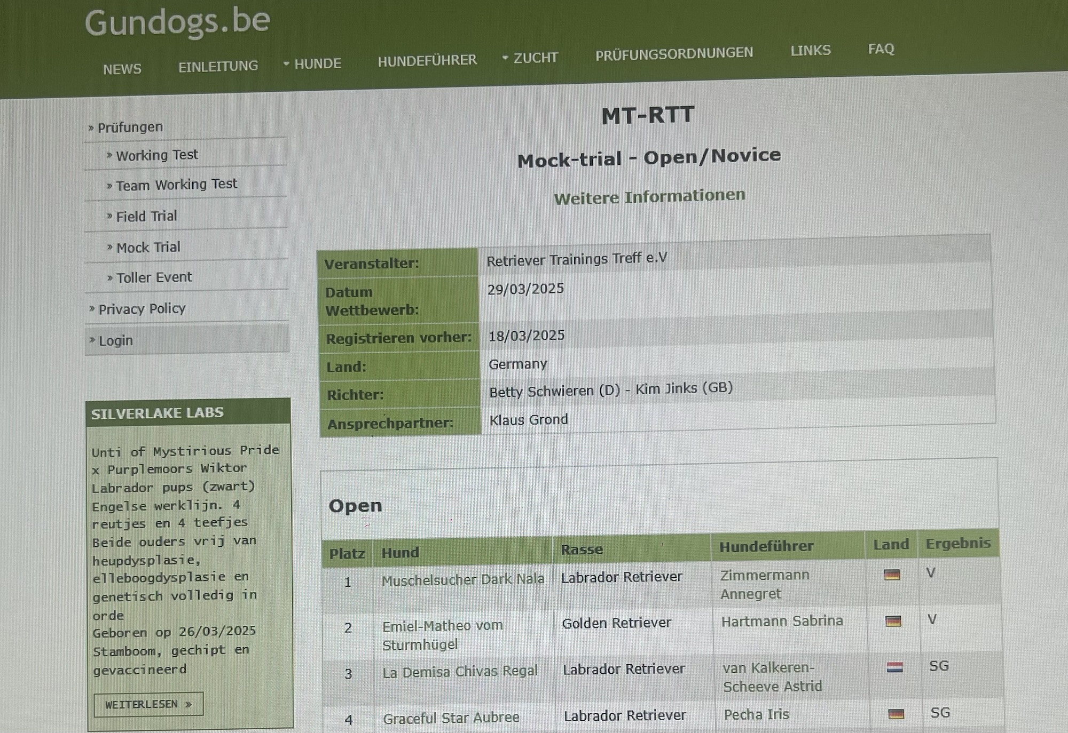Click the German flag in Hartmann Sabrina row
Image resolution: width=1068 pixels, height=733 pixels.
click(893, 621)
